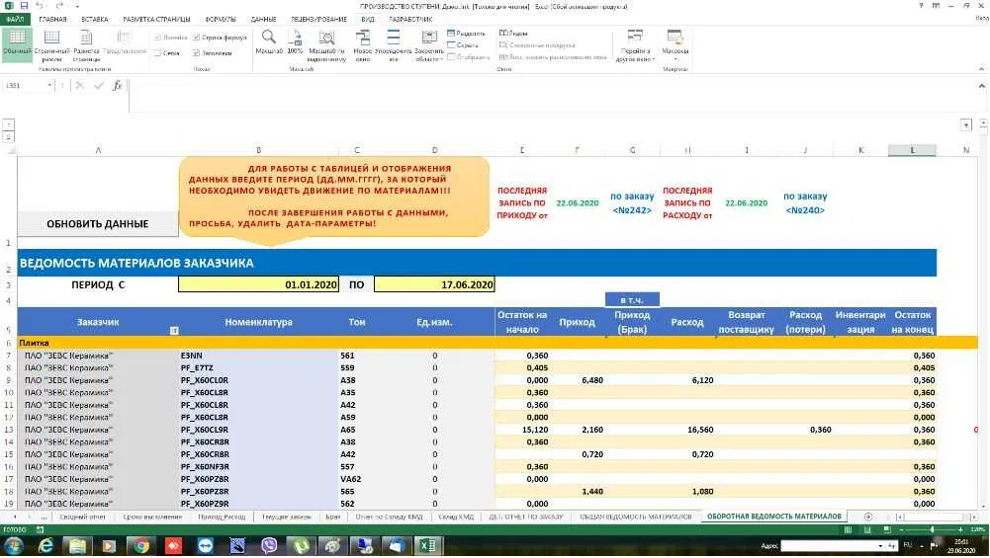This screenshot has height=558, width=990.
Task: Open Windows Start button
Action: coord(14,545)
